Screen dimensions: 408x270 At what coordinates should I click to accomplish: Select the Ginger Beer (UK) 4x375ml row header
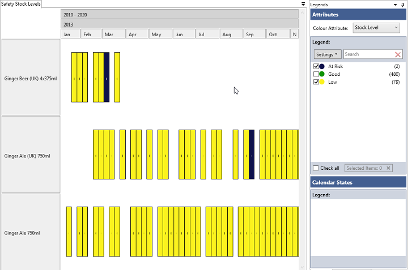tap(31, 78)
